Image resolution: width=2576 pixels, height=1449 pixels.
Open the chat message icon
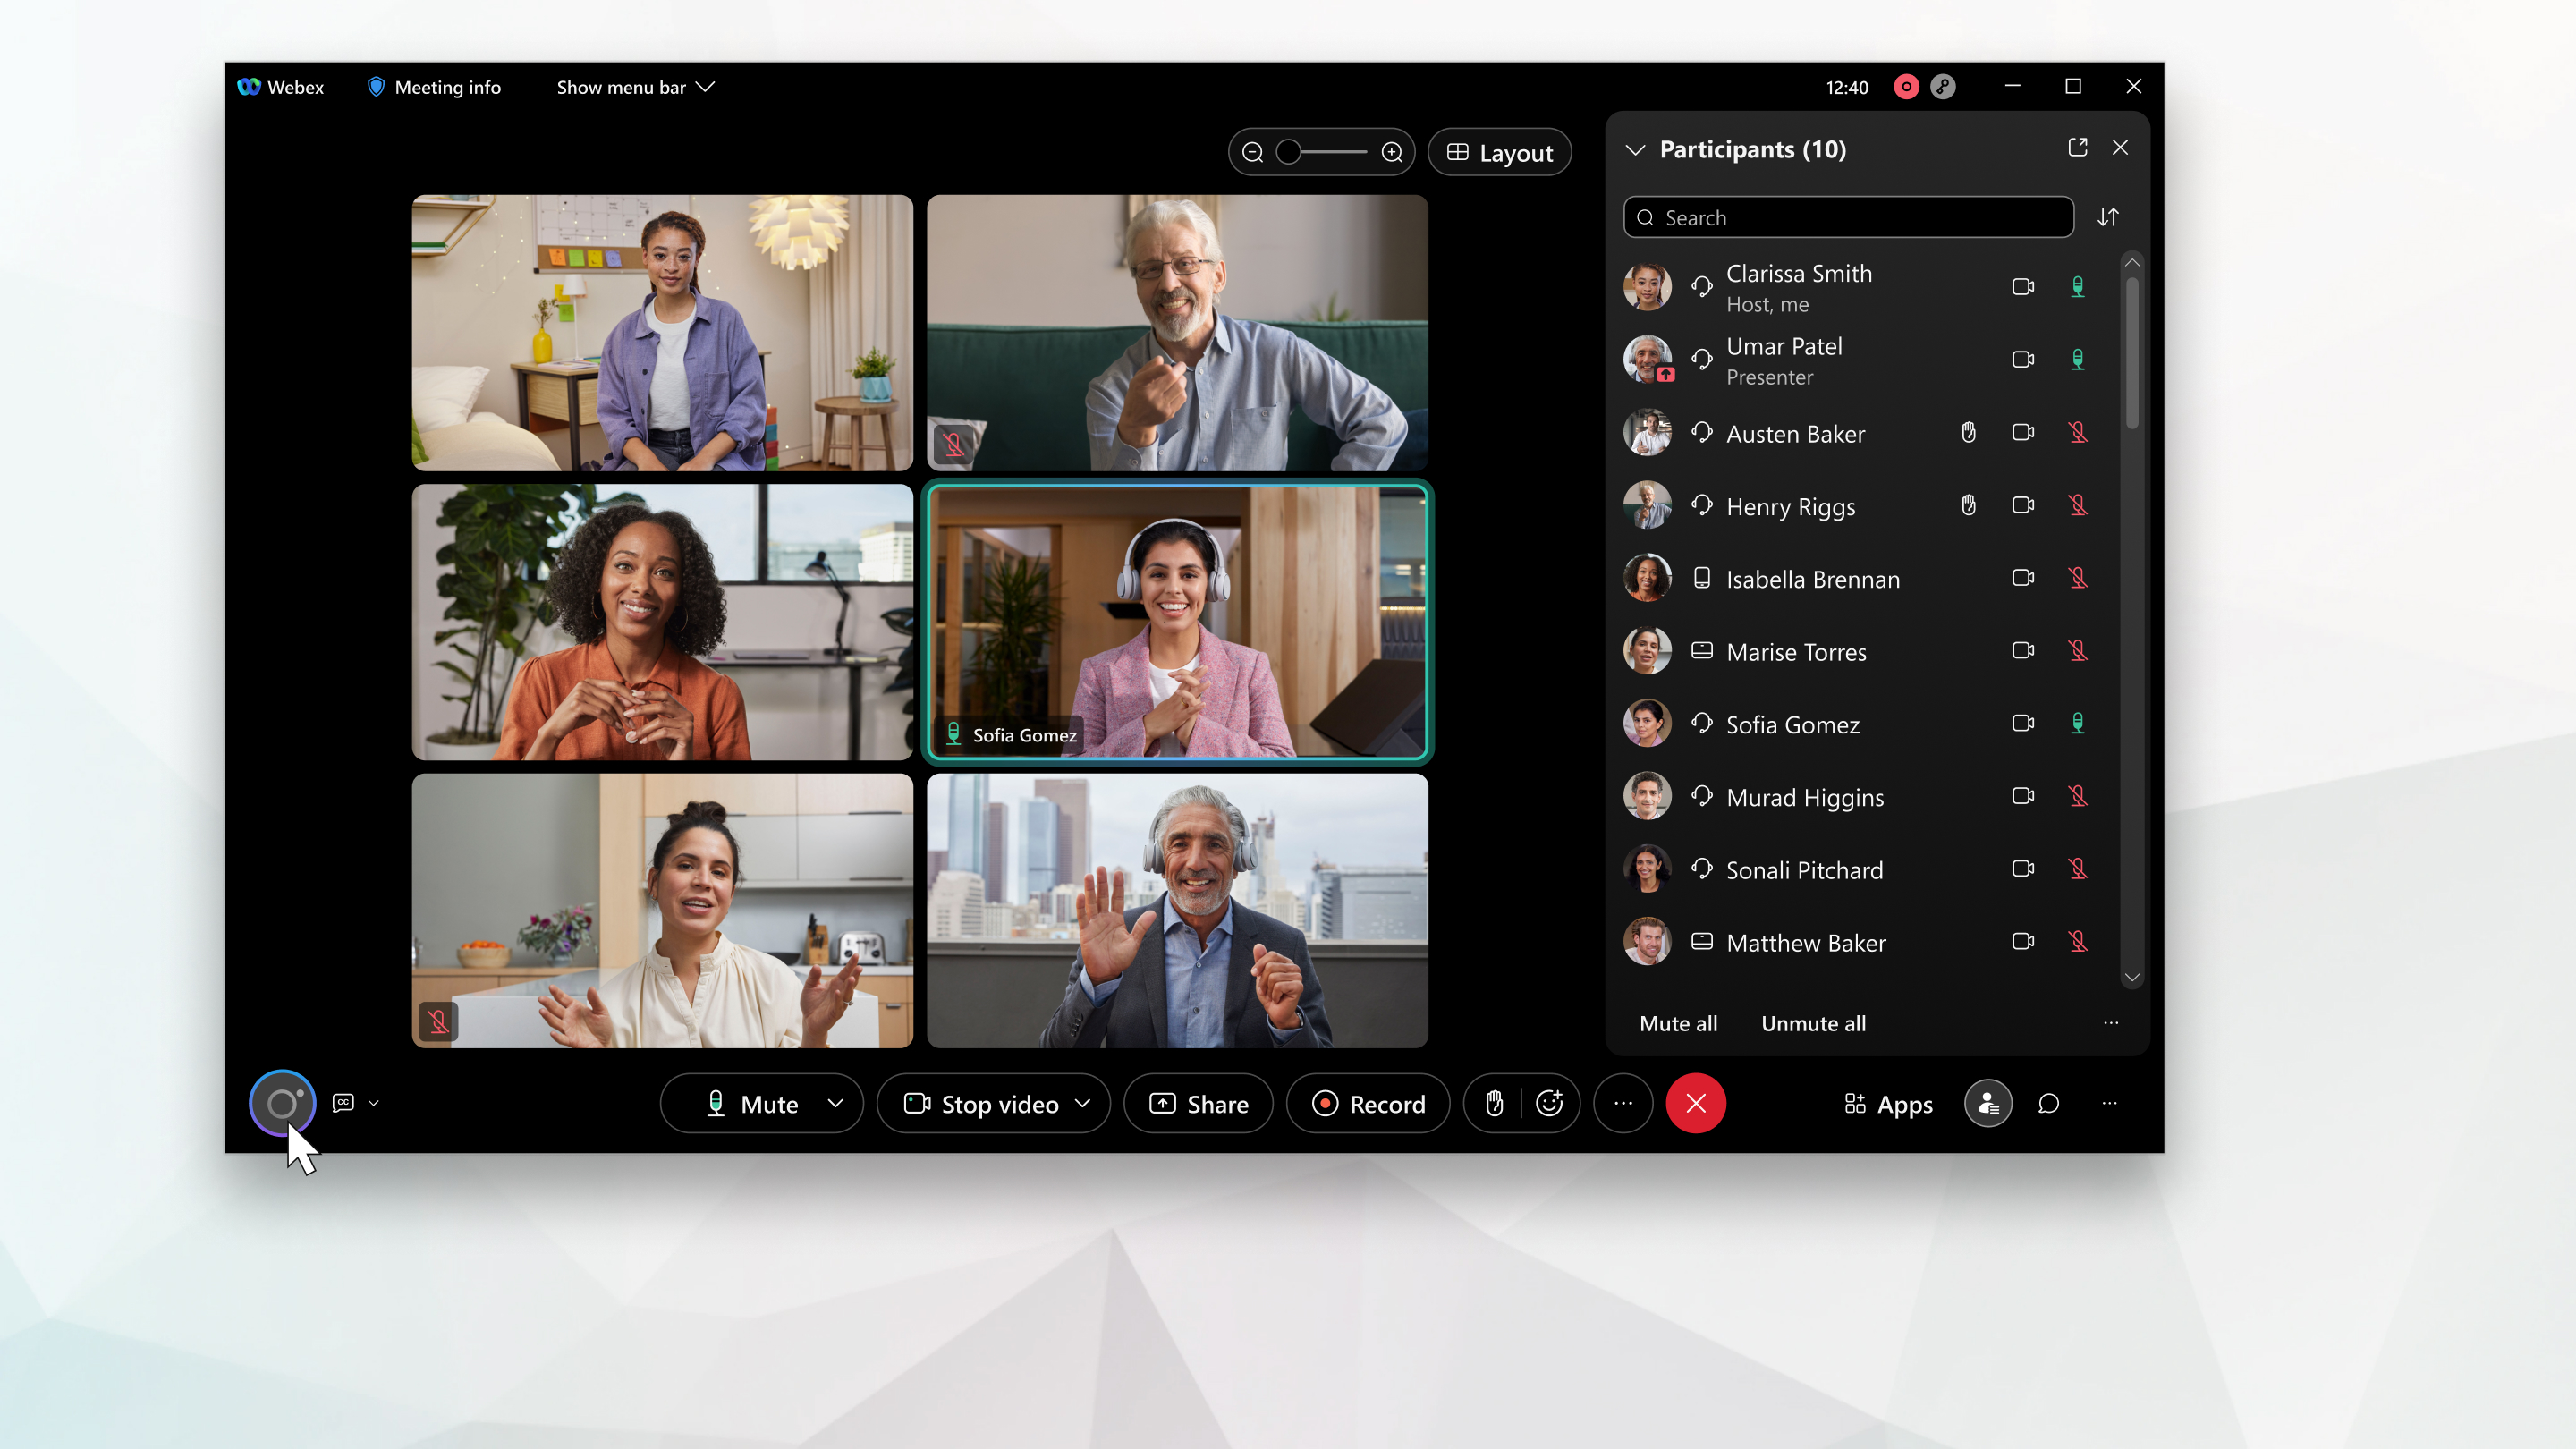2049,1104
